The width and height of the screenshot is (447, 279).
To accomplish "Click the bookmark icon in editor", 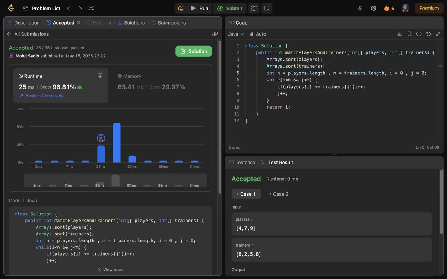I will [x=409, y=34].
